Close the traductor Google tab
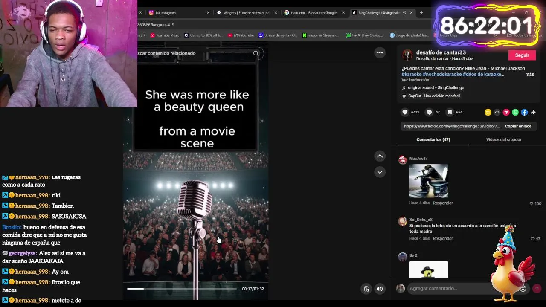 click(343, 12)
